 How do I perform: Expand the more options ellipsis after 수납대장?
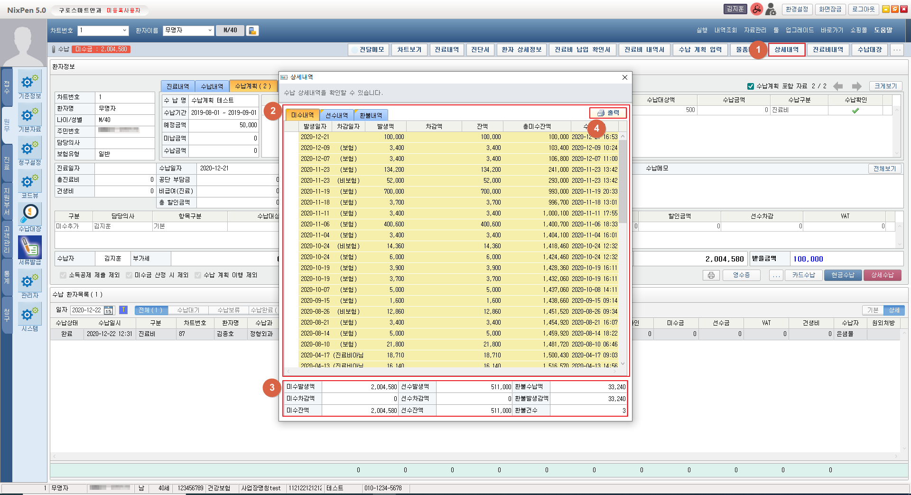click(x=896, y=50)
